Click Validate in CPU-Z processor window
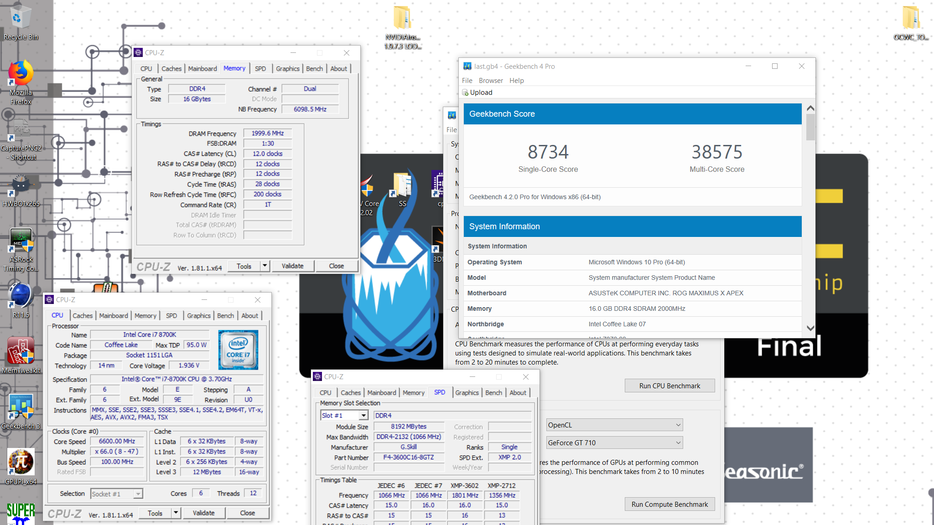 pyautogui.click(x=204, y=513)
